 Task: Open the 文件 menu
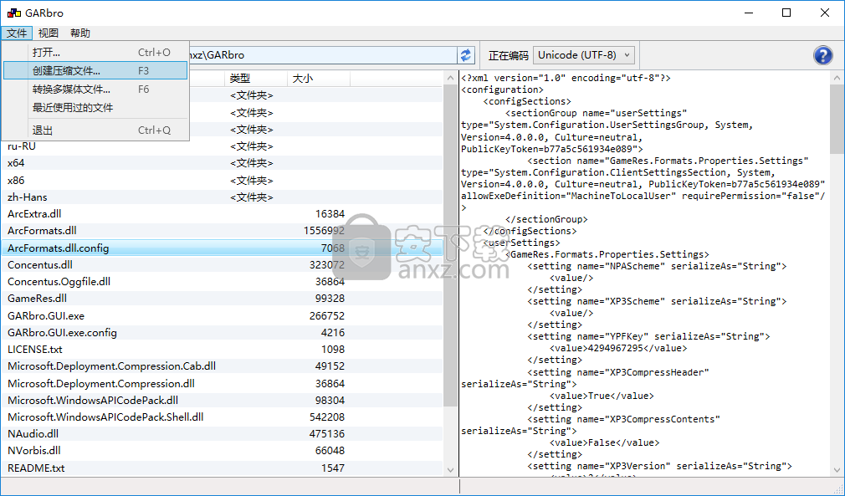tap(17, 33)
